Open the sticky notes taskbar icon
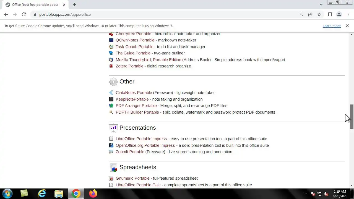The height and width of the screenshot is (199, 354). pyautogui.click(x=24, y=193)
